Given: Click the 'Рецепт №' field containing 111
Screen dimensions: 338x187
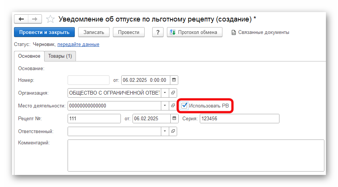Looking at the screenshot, I should [x=94, y=118].
